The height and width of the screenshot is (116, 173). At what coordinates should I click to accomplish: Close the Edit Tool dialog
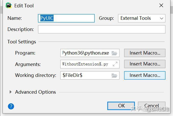click(161, 5)
